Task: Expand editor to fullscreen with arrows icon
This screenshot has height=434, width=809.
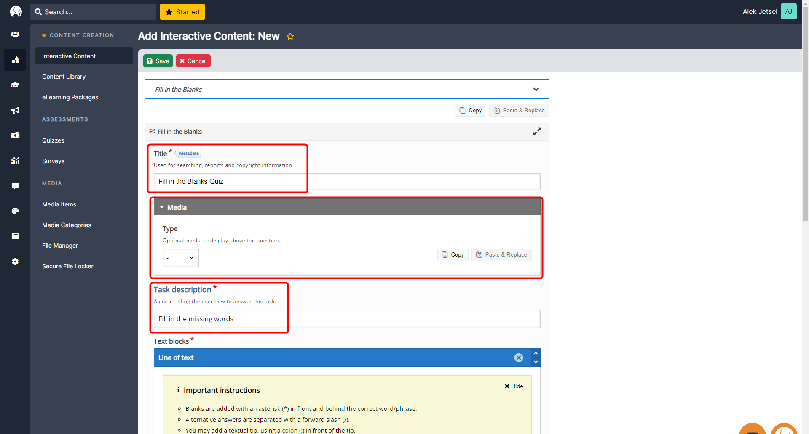Action: point(537,132)
